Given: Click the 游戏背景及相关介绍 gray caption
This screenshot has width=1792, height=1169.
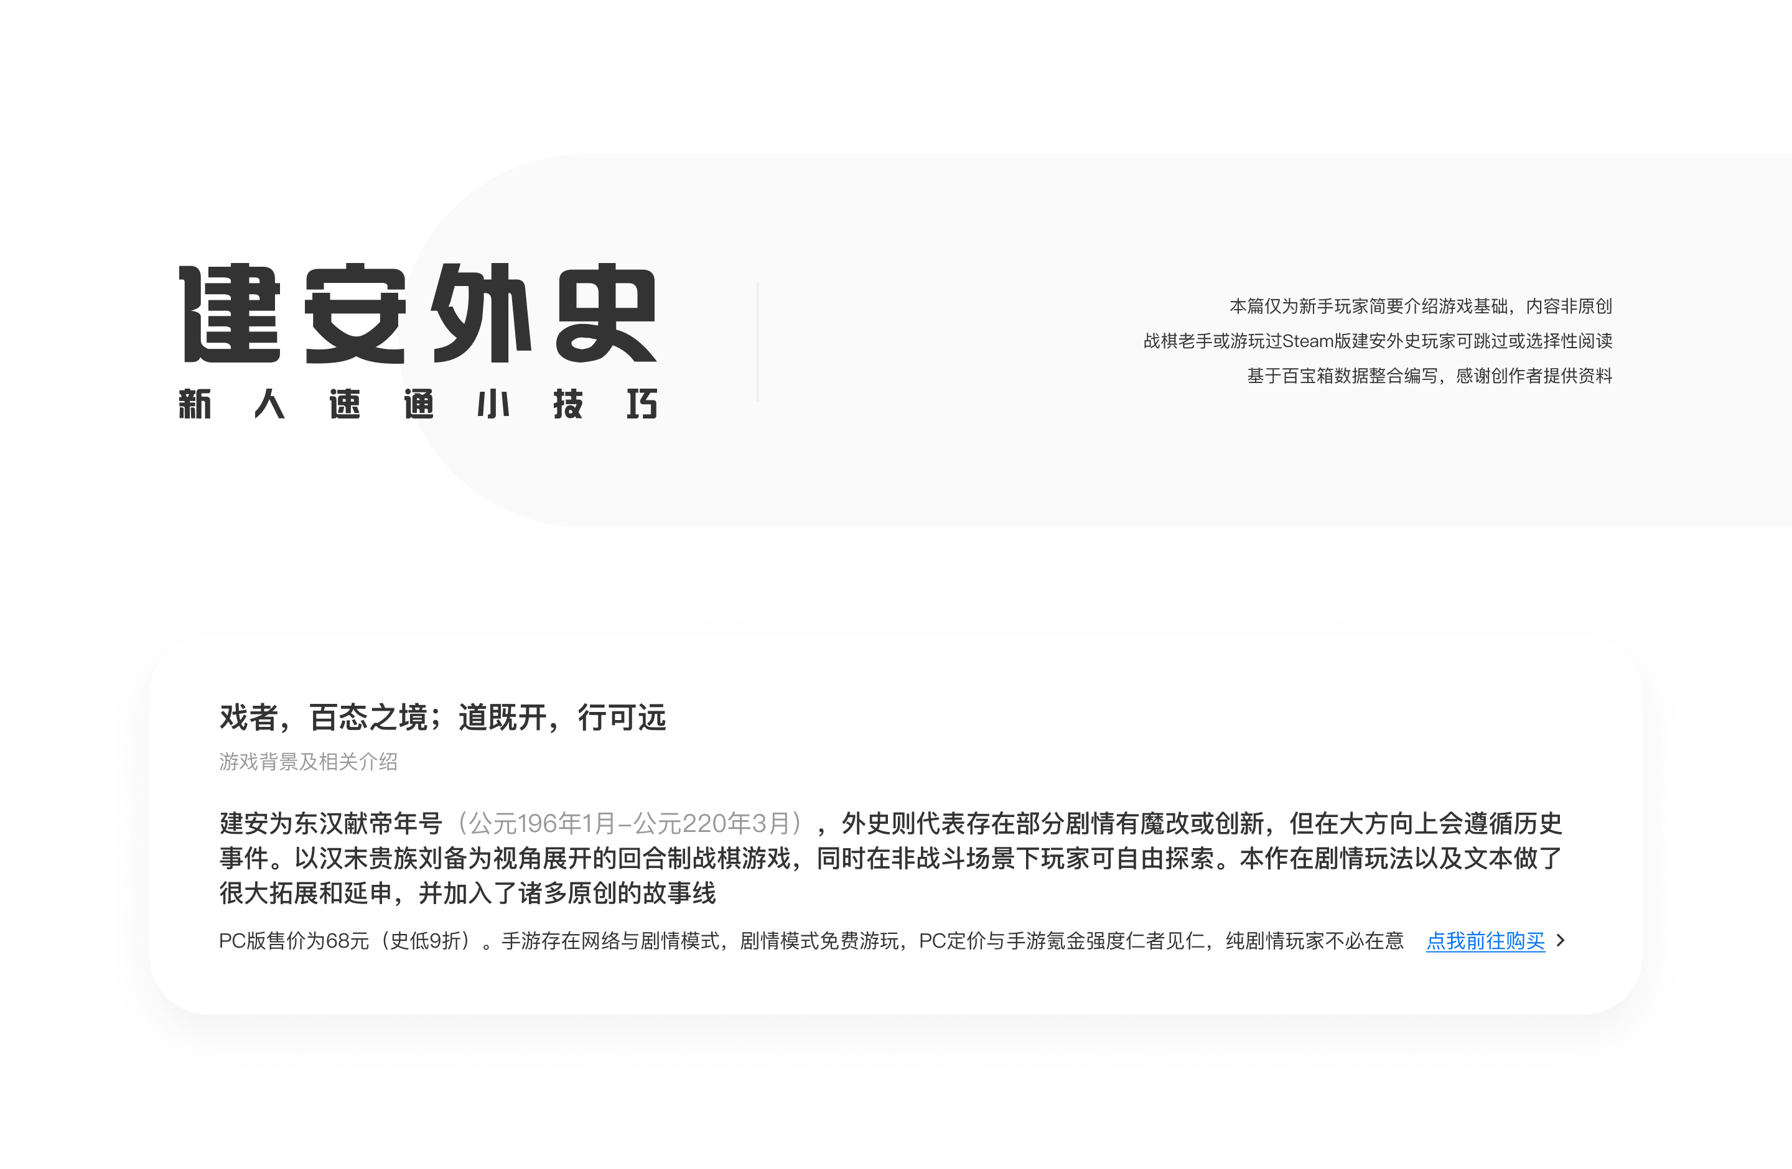Looking at the screenshot, I should [x=309, y=761].
